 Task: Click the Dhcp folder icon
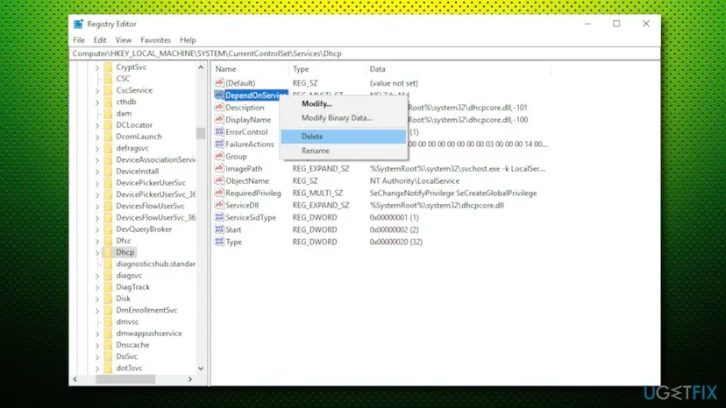(108, 252)
